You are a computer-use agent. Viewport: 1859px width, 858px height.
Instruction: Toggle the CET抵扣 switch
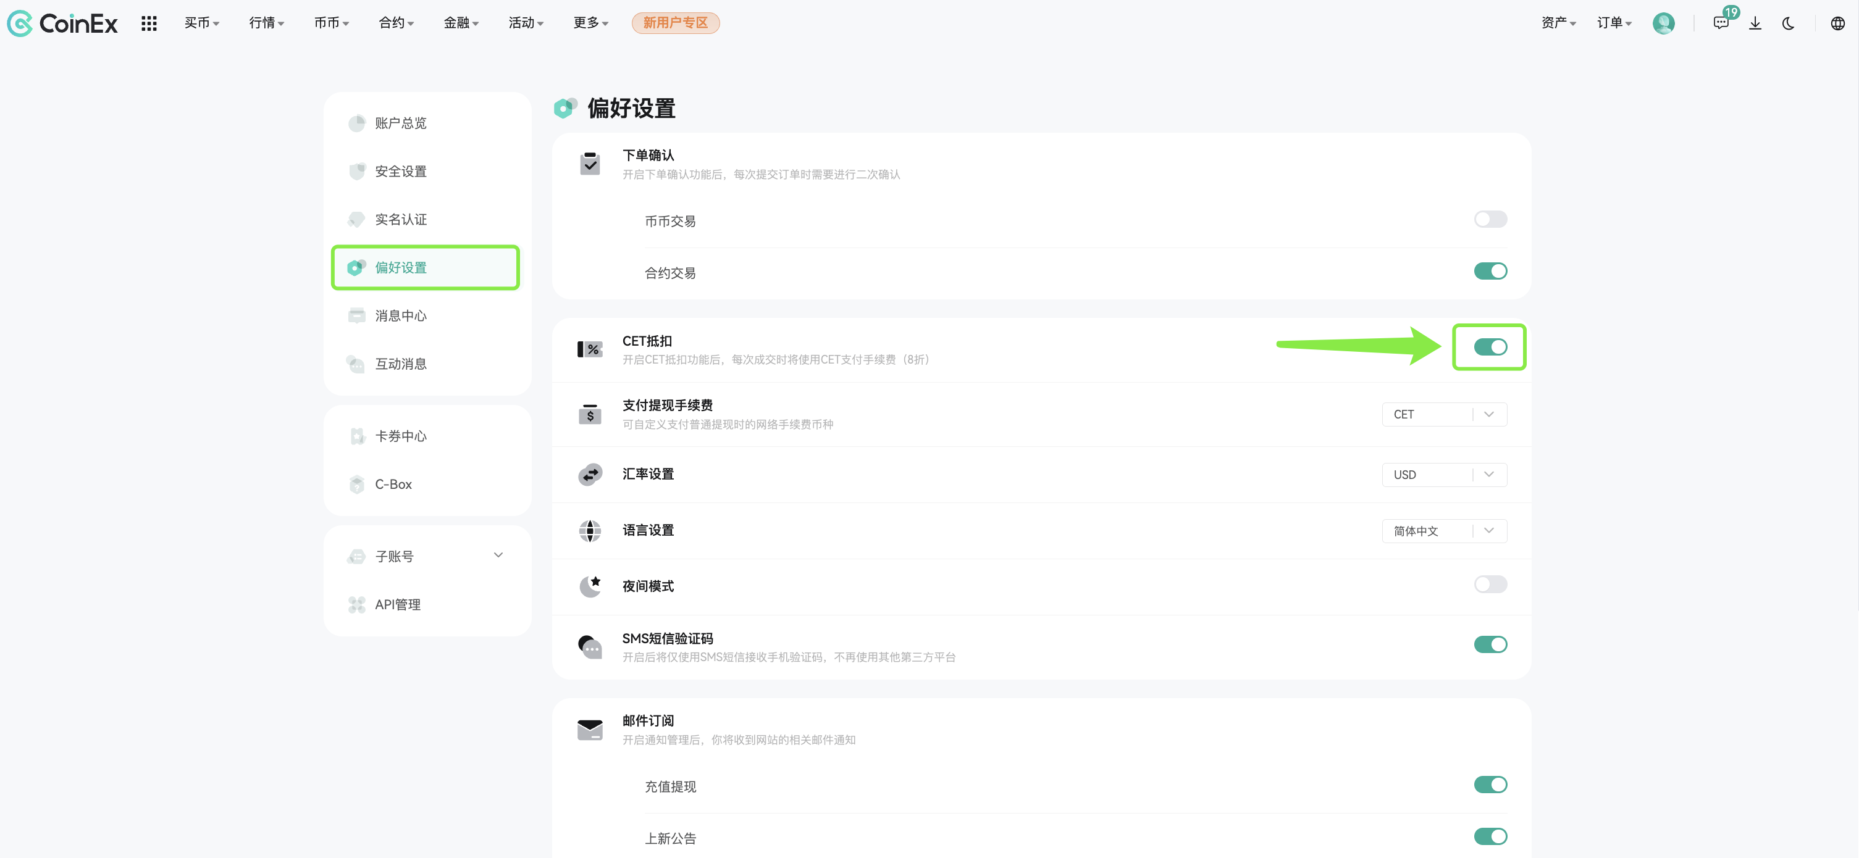click(1490, 348)
